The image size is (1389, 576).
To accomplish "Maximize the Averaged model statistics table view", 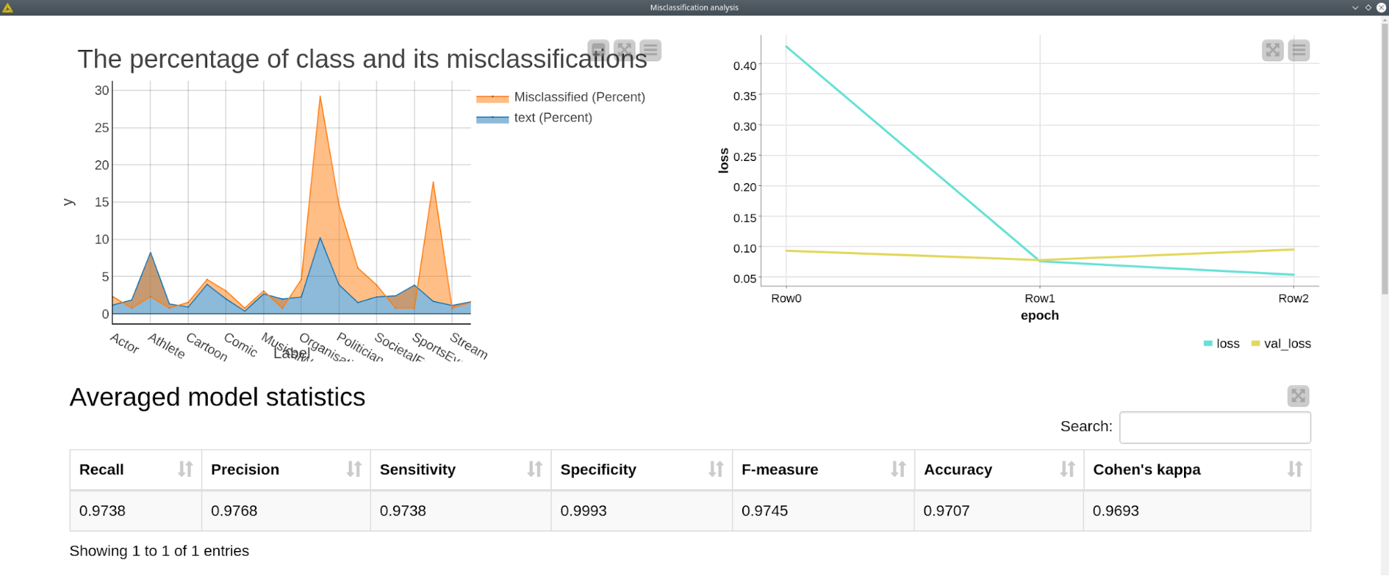I will pyautogui.click(x=1298, y=396).
